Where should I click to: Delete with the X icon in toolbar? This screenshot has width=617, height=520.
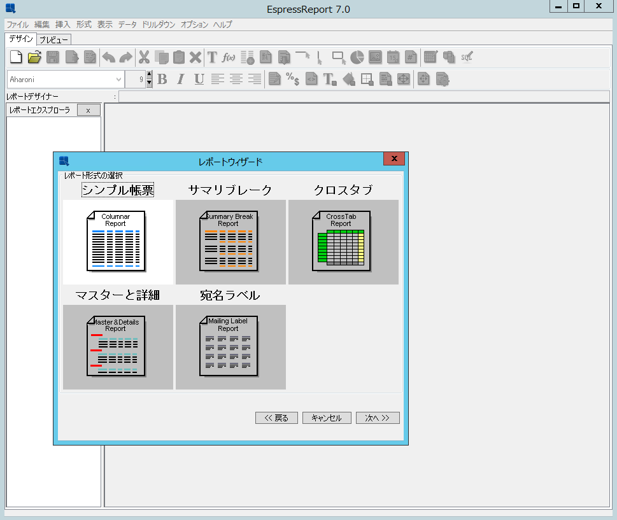coord(195,57)
